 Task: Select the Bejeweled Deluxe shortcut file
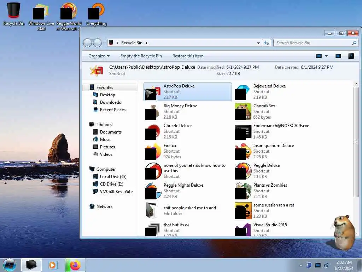tap(277, 92)
